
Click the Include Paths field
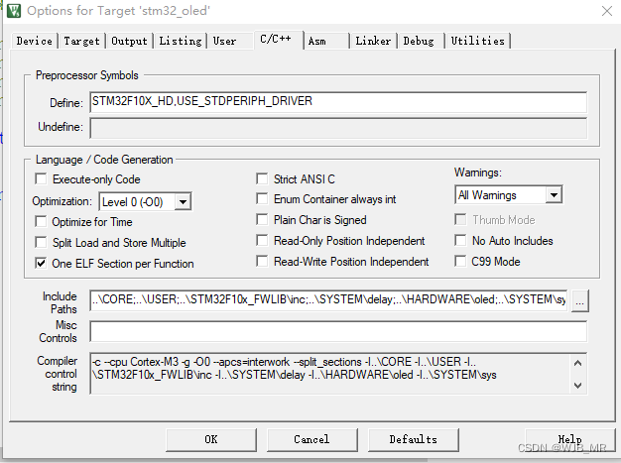tap(328, 299)
